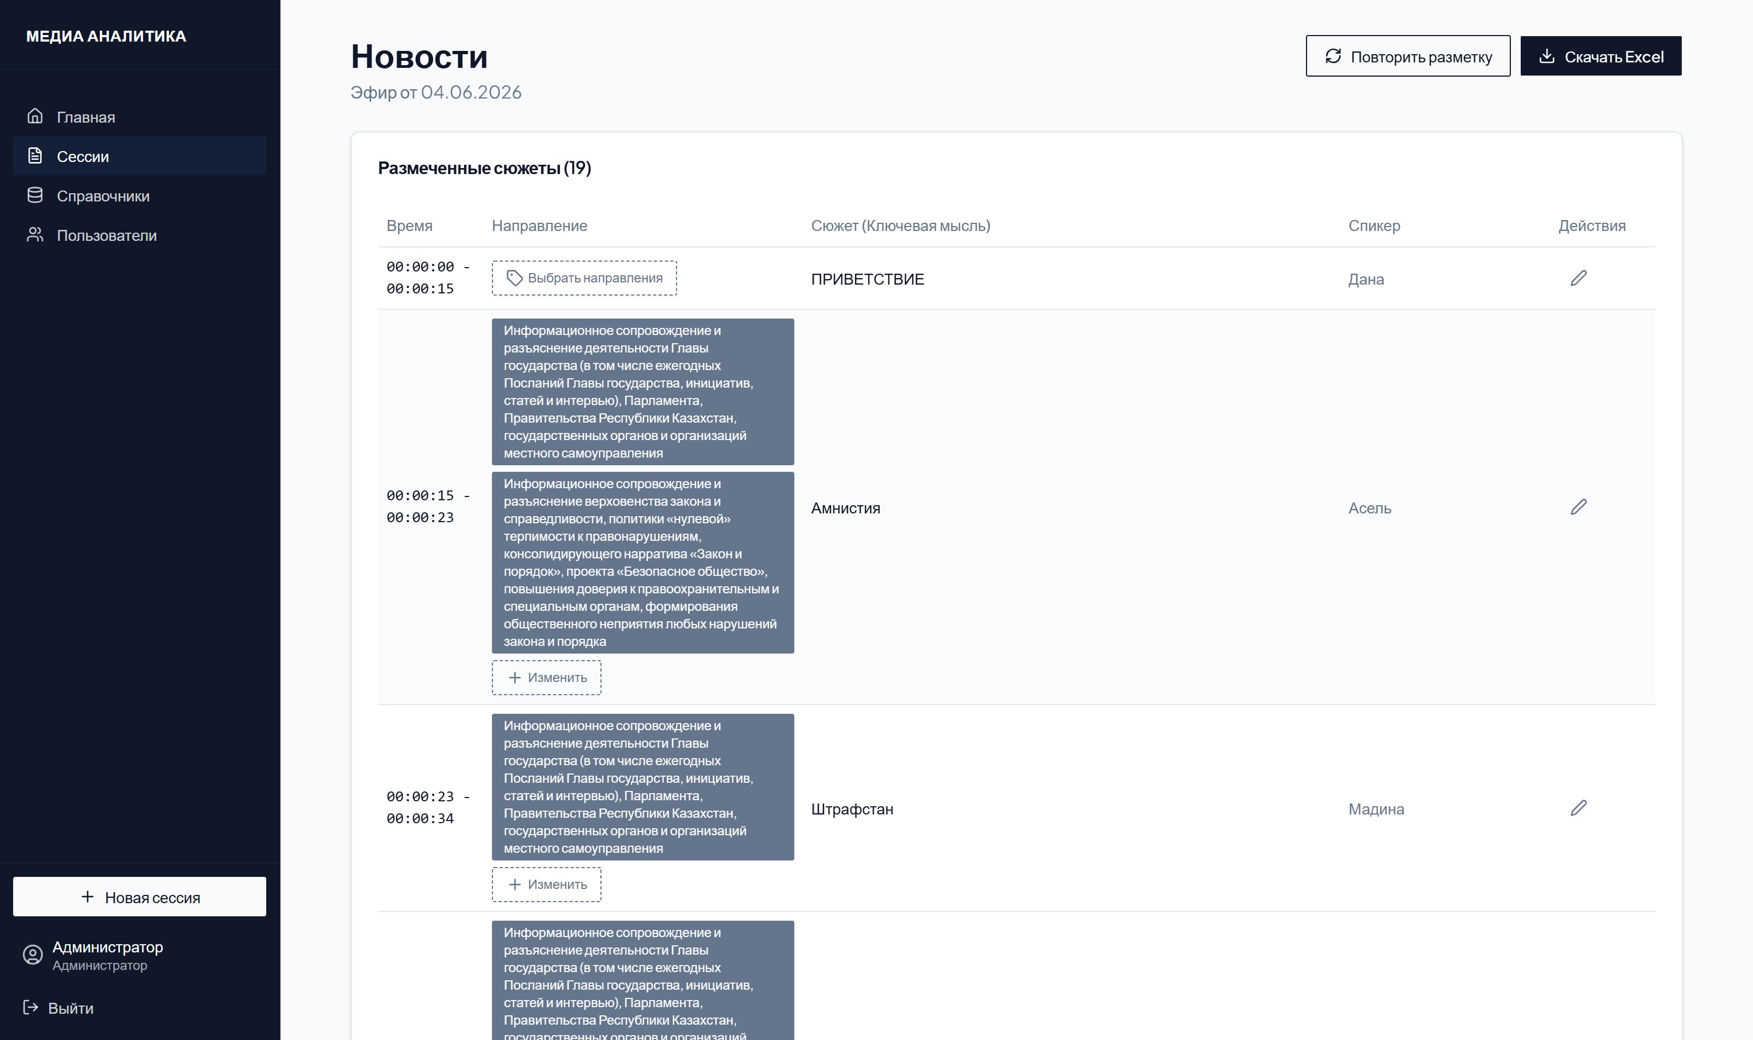Start a Новая сессия
The width and height of the screenshot is (1753, 1040).
point(140,897)
